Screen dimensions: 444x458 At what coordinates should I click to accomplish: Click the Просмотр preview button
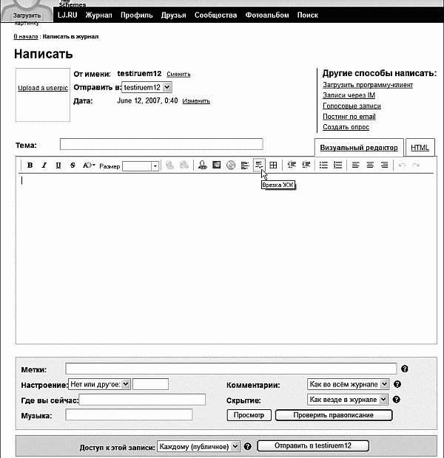[249, 415]
